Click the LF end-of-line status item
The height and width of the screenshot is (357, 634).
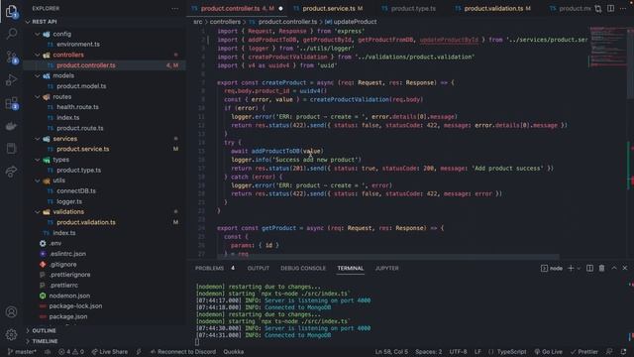pos(477,352)
